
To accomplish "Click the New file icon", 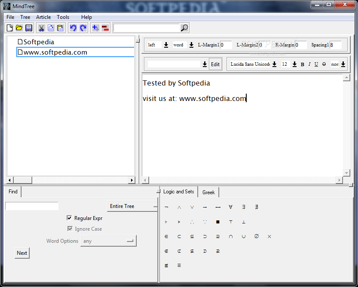I will 9,28.
